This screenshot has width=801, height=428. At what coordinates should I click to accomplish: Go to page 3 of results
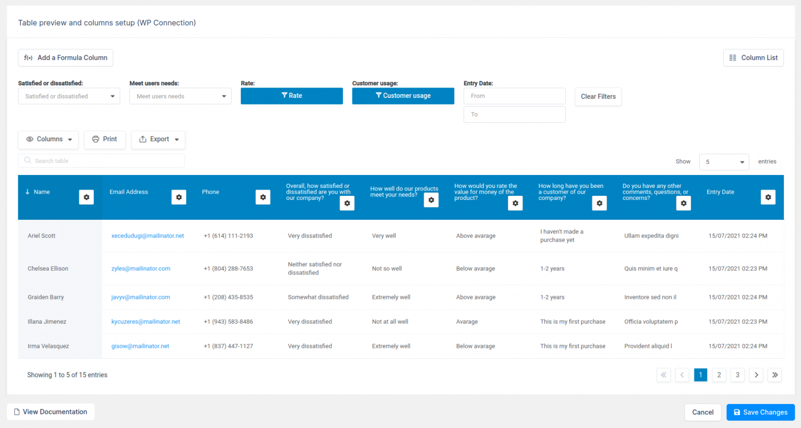[x=737, y=375]
